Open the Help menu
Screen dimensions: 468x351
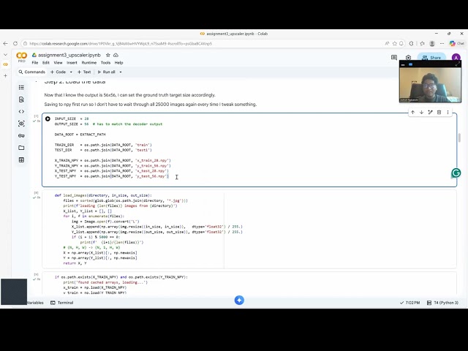[x=118, y=63]
